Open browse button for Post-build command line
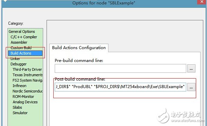Viewport: 207px width, 126px height. [191, 87]
